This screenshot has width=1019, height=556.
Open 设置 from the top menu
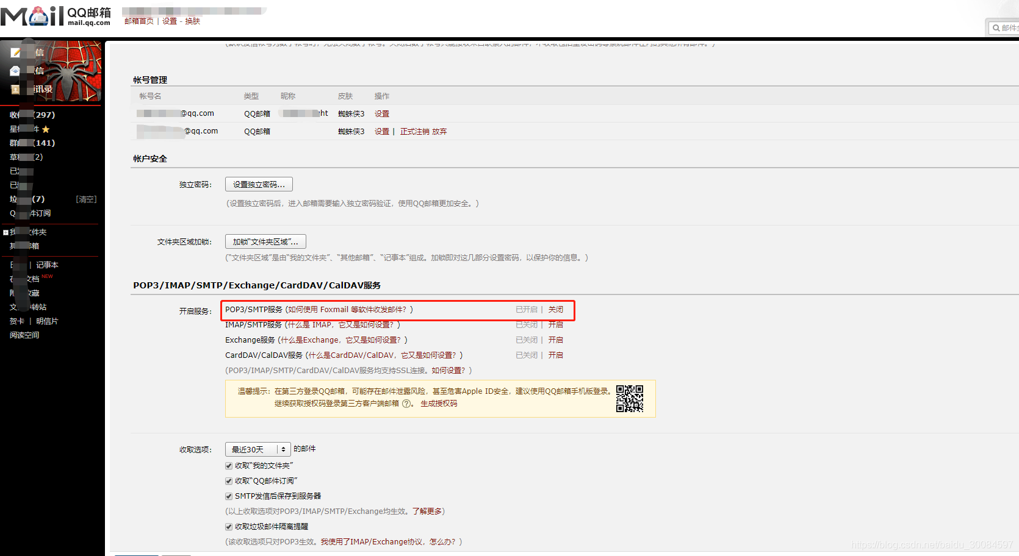click(x=170, y=20)
